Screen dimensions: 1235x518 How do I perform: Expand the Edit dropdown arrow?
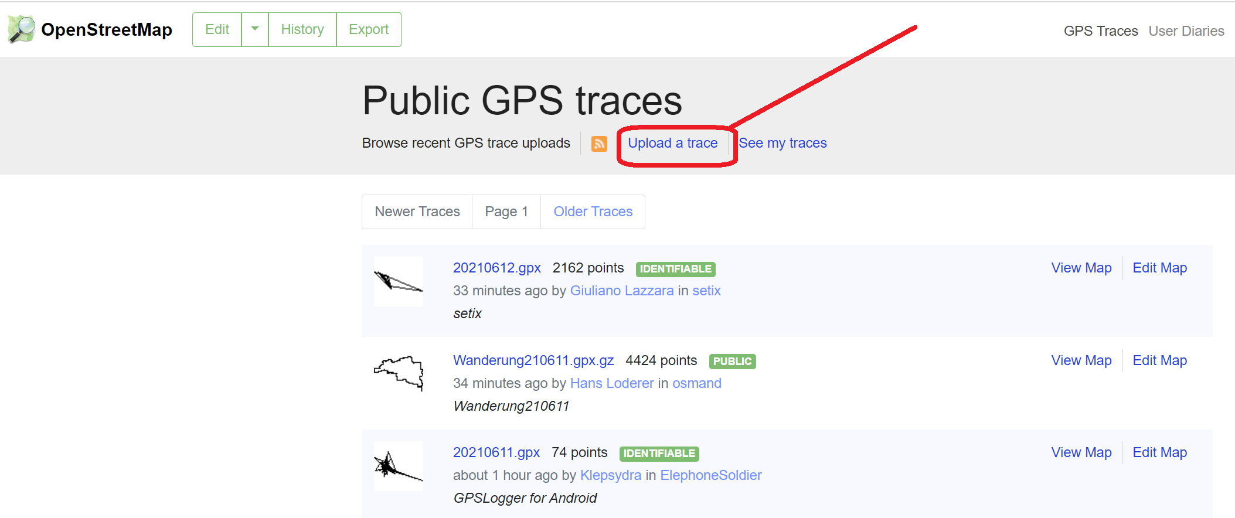click(x=255, y=29)
